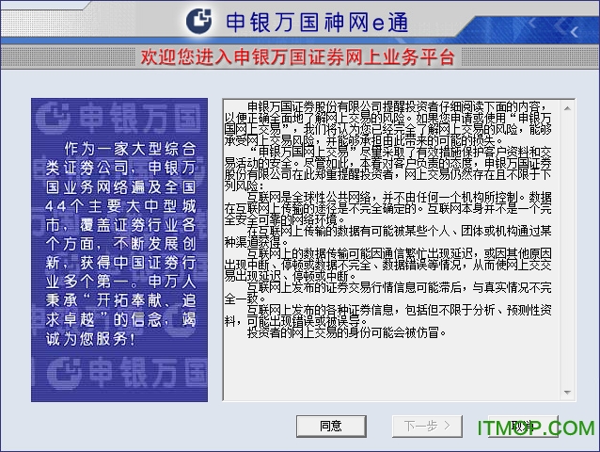Click the 申银万国神网e通 title text
This screenshot has width=600, height=452.
point(317,23)
